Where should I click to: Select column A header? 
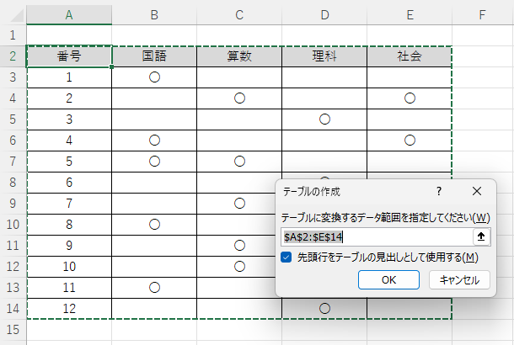pyautogui.click(x=69, y=14)
